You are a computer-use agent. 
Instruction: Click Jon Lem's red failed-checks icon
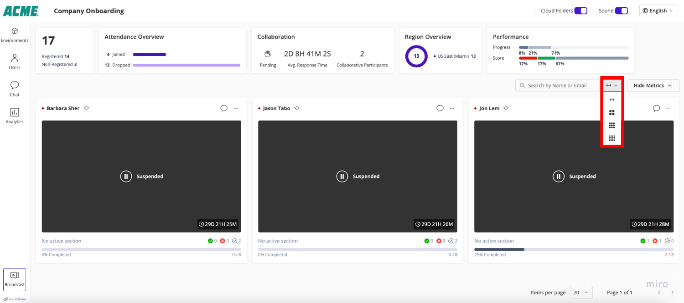pyautogui.click(x=655, y=241)
